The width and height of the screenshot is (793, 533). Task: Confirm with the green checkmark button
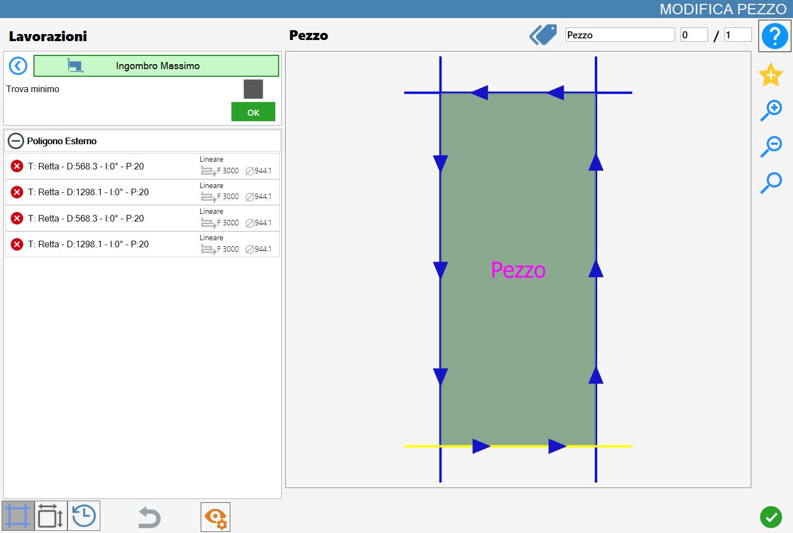(x=771, y=517)
